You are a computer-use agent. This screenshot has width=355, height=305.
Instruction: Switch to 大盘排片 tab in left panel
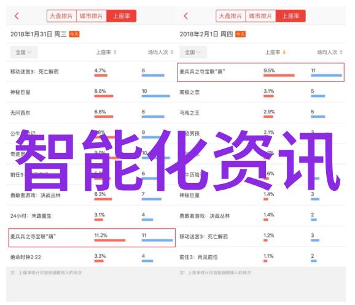click(x=61, y=16)
